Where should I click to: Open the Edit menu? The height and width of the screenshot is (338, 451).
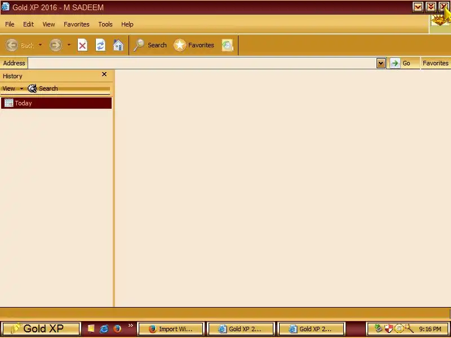click(29, 24)
